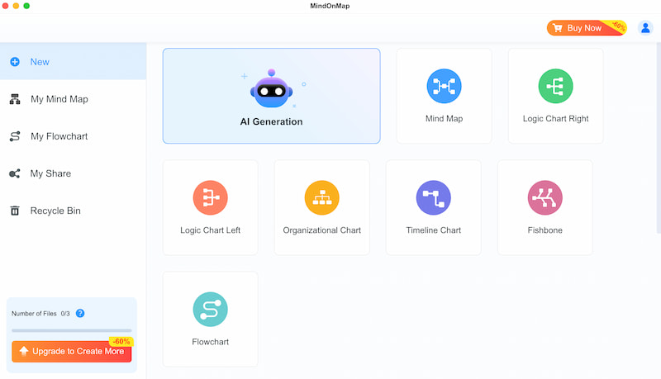This screenshot has width=661, height=379.
Task: Open My Mind Map section
Action: (x=59, y=99)
